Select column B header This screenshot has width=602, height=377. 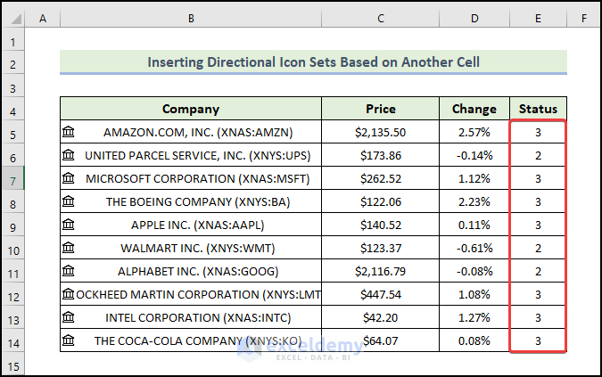(191, 18)
